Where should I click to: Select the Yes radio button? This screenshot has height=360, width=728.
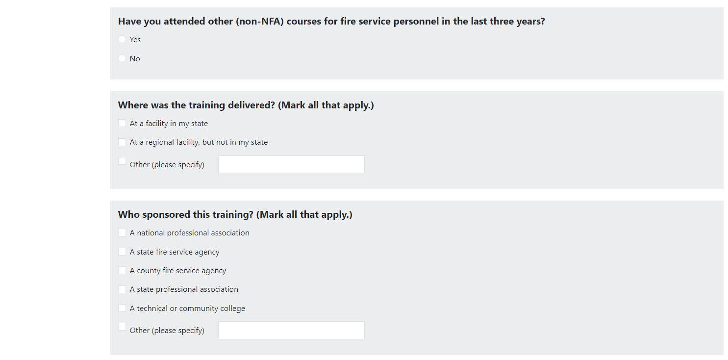[x=122, y=39]
